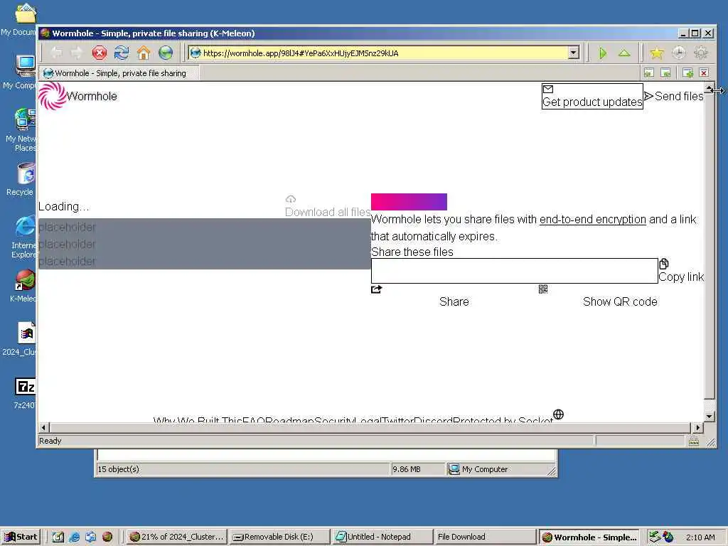Switch to File Download taskbar button
The width and height of the screenshot is (728, 546).
coord(485,537)
